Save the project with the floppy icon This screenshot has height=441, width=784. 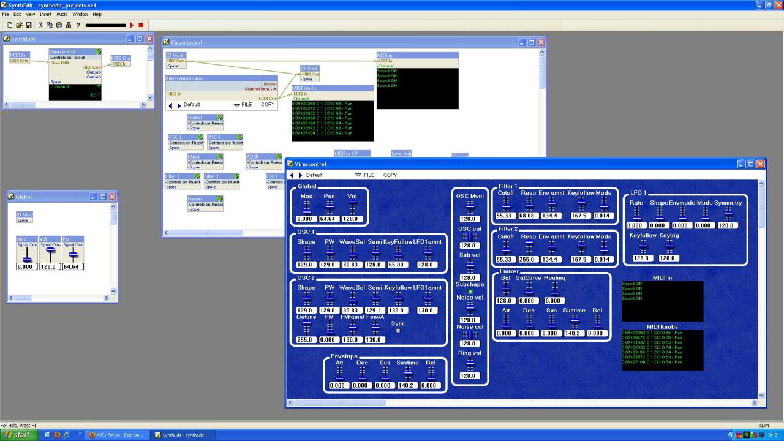click(x=28, y=25)
